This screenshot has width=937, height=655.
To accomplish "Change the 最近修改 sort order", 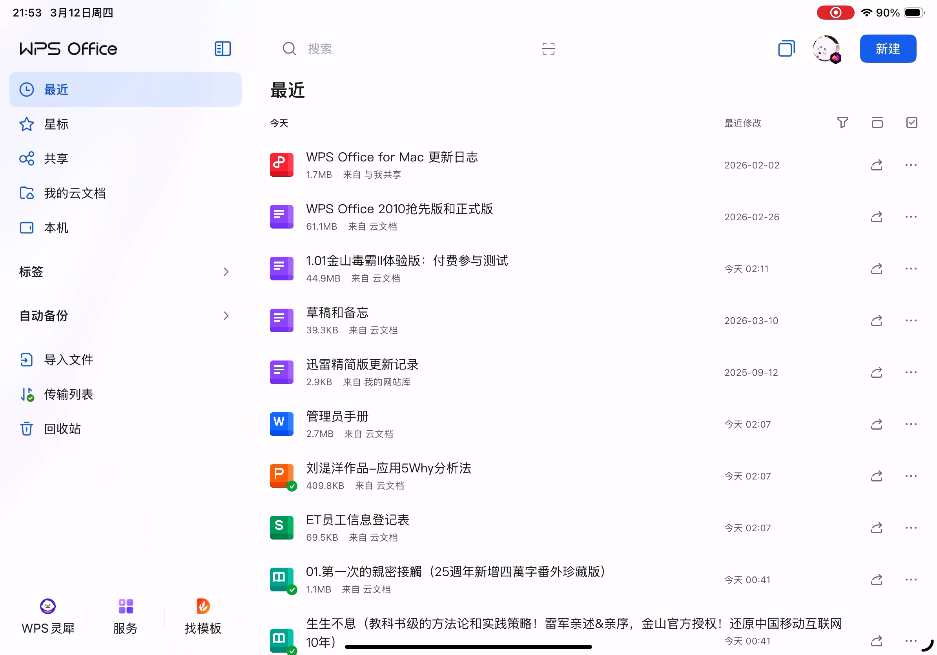I will click(x=742, y=123).
